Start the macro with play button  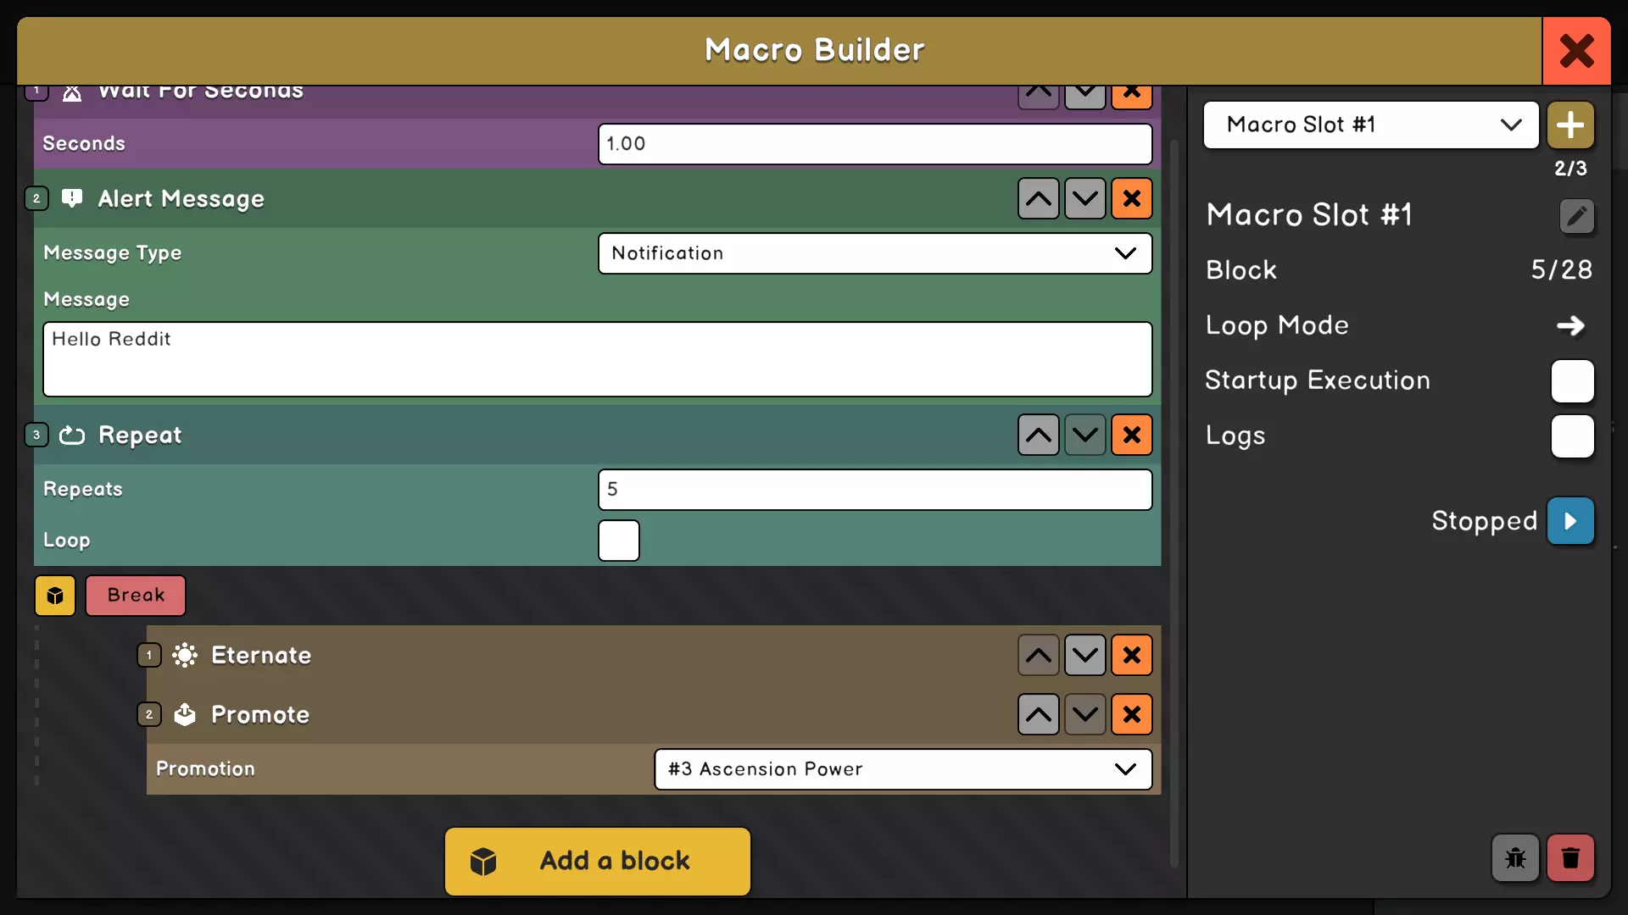[x=1570, y=521]
